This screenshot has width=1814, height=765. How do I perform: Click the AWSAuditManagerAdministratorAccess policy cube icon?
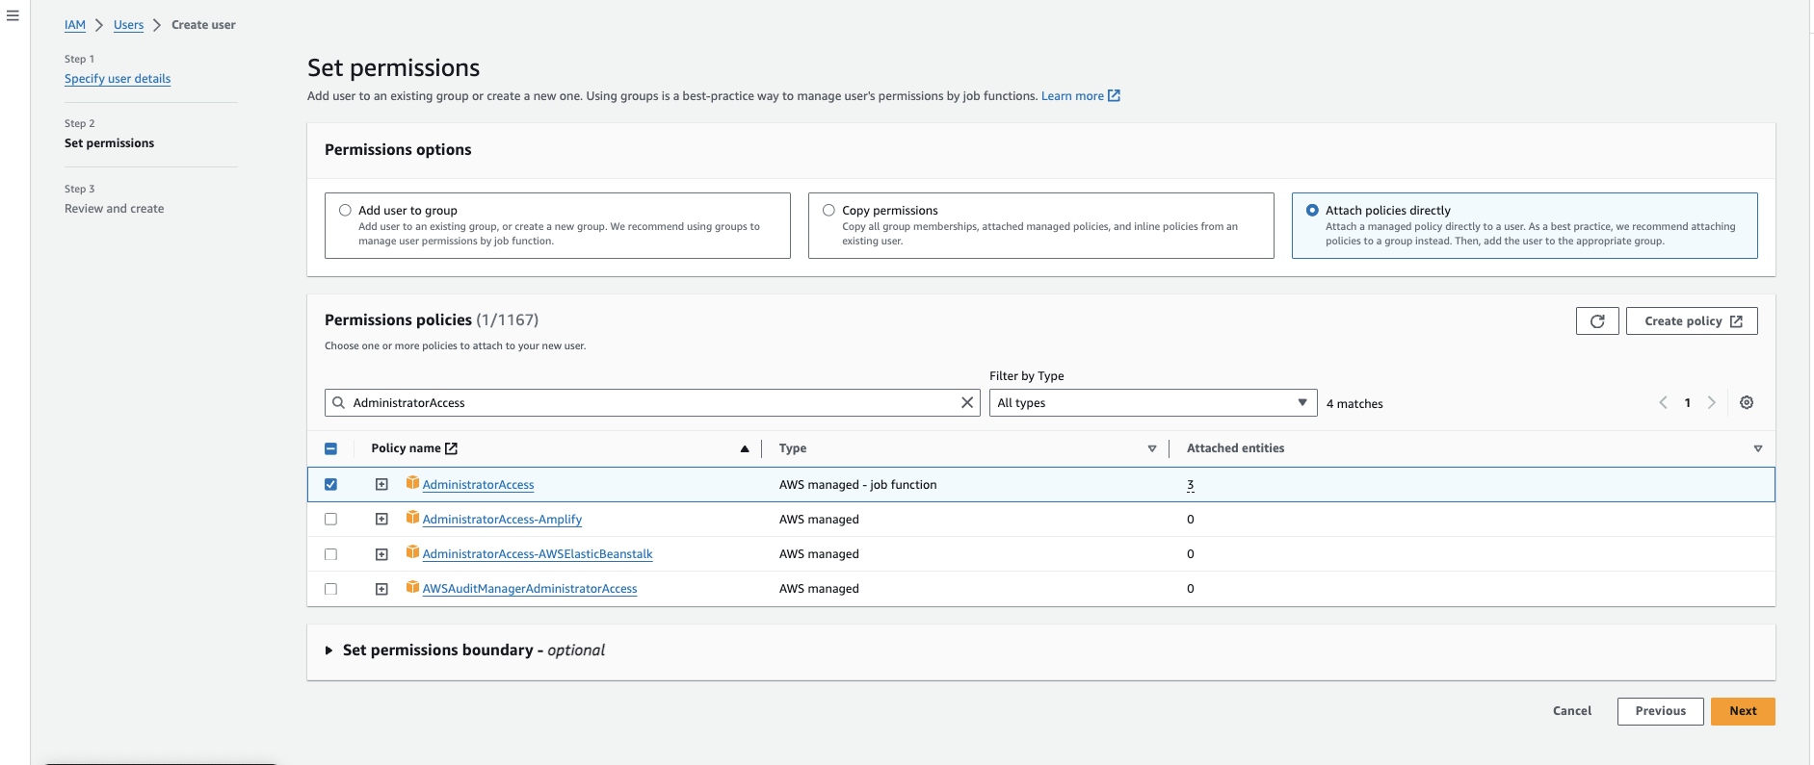(412, 587)
